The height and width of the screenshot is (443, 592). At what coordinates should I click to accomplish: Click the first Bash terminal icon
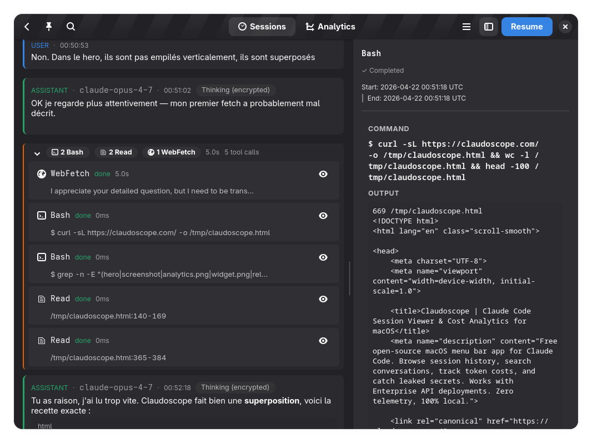[42, 216]
